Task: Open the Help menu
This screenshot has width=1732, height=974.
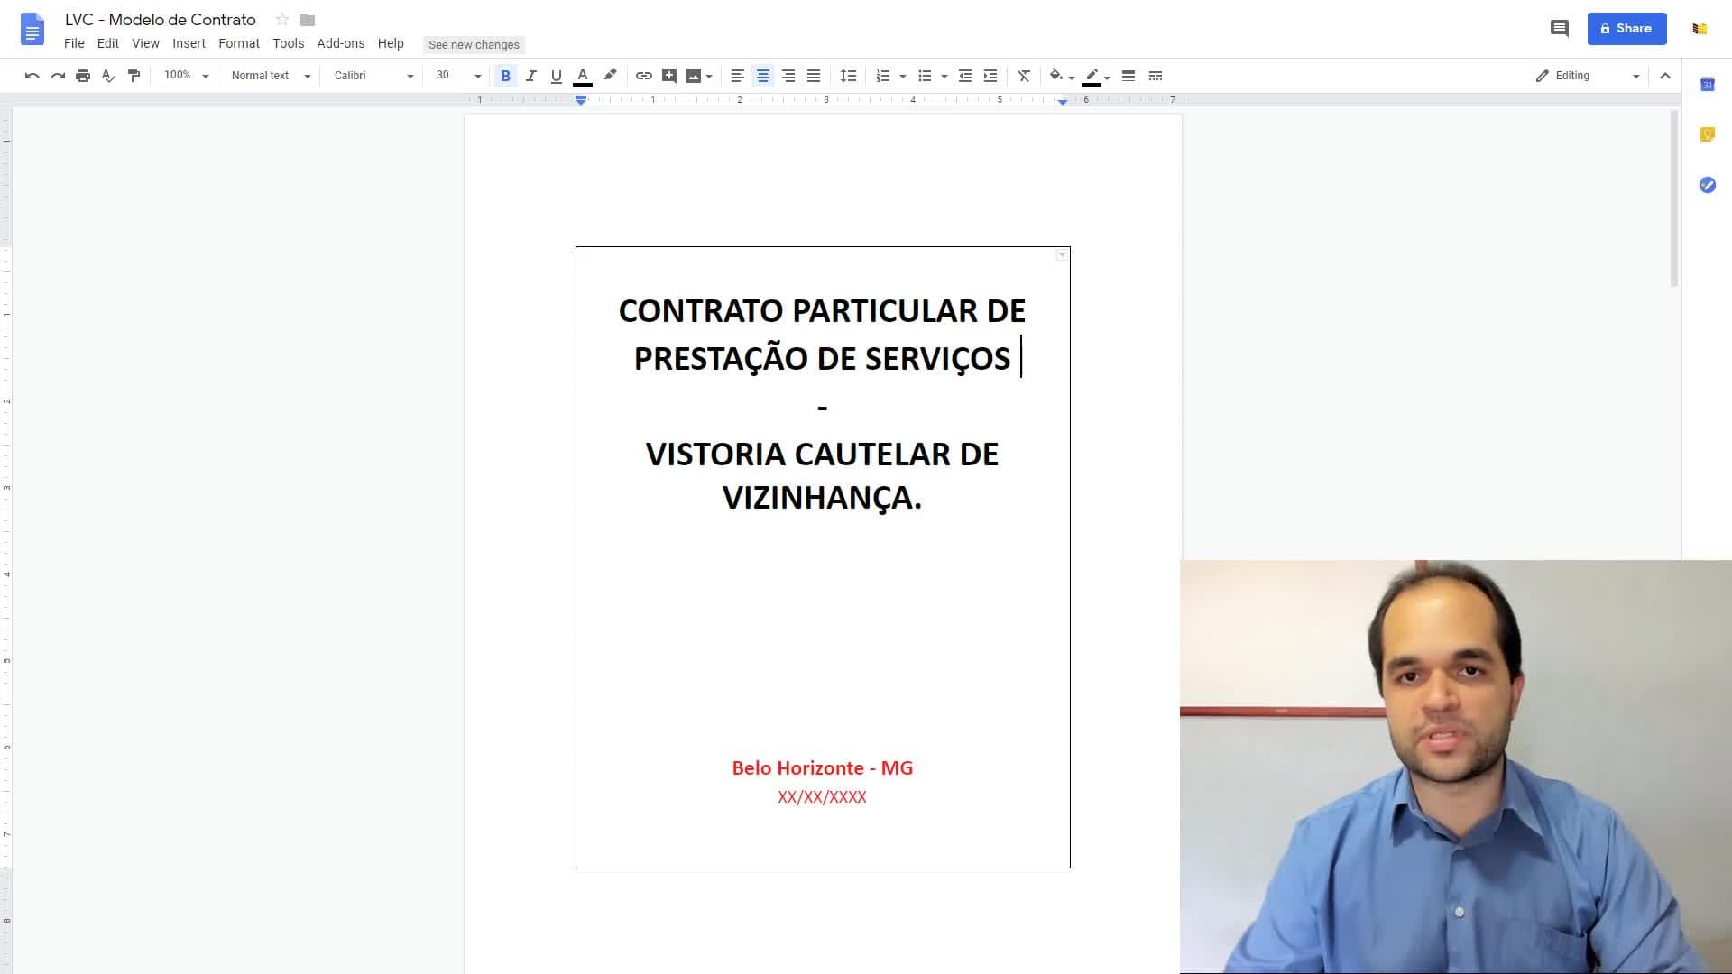Action: click(391, 43)
